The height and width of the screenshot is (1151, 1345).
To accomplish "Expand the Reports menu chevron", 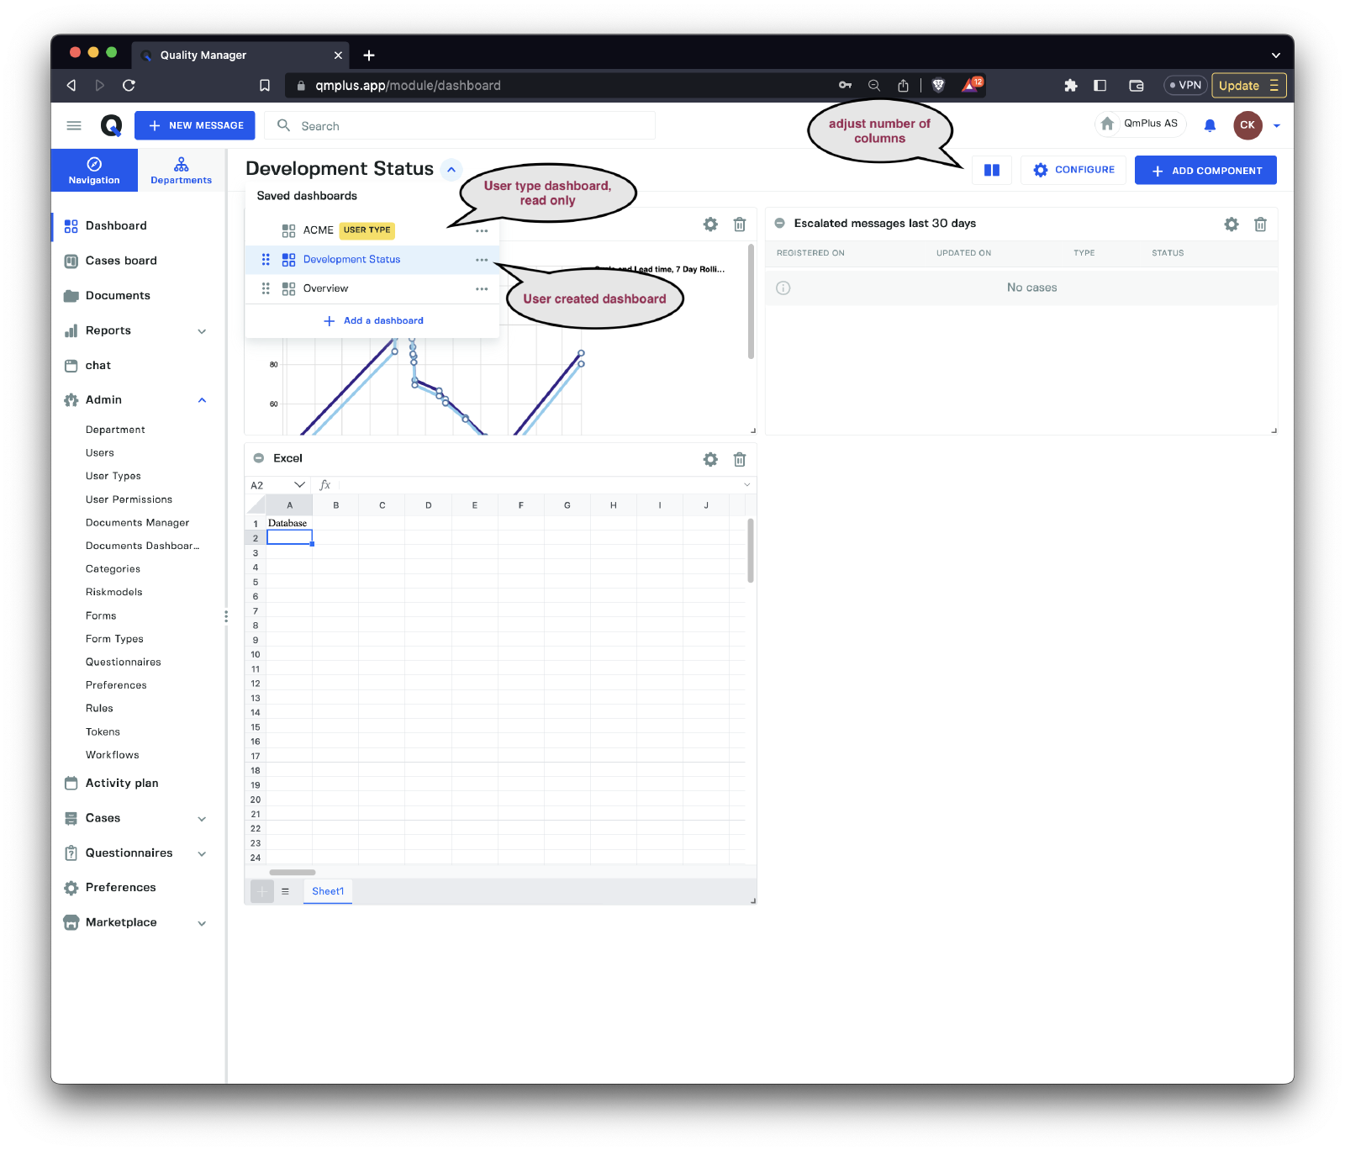I will pyautogui.click(x=202, y=331).
